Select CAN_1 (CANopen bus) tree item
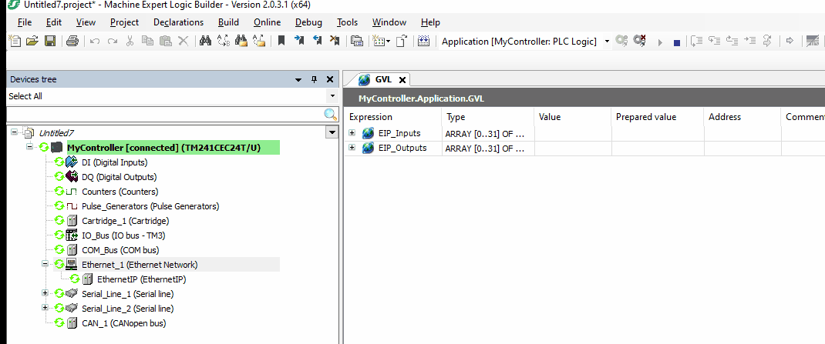Image resolution: width=825 pixels, height=344 pixels. [x=123, y=323]
